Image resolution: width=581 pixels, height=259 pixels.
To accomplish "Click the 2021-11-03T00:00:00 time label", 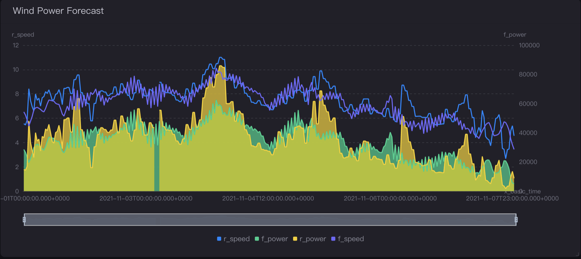I will point(146,198).
